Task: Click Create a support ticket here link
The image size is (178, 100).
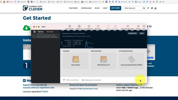Action: click(x=128, y=85)
